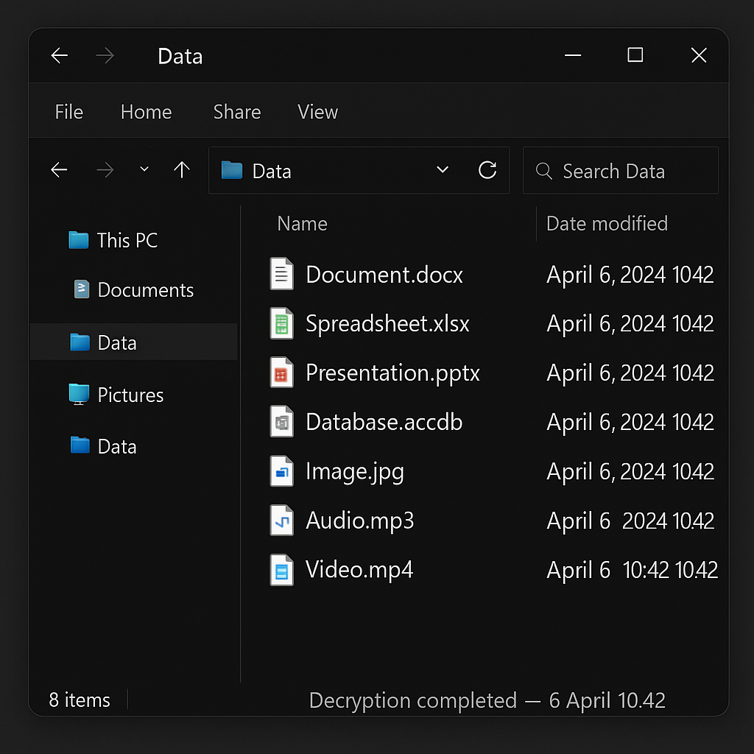
Task: Open the View menu
Action: coord(317,112)
